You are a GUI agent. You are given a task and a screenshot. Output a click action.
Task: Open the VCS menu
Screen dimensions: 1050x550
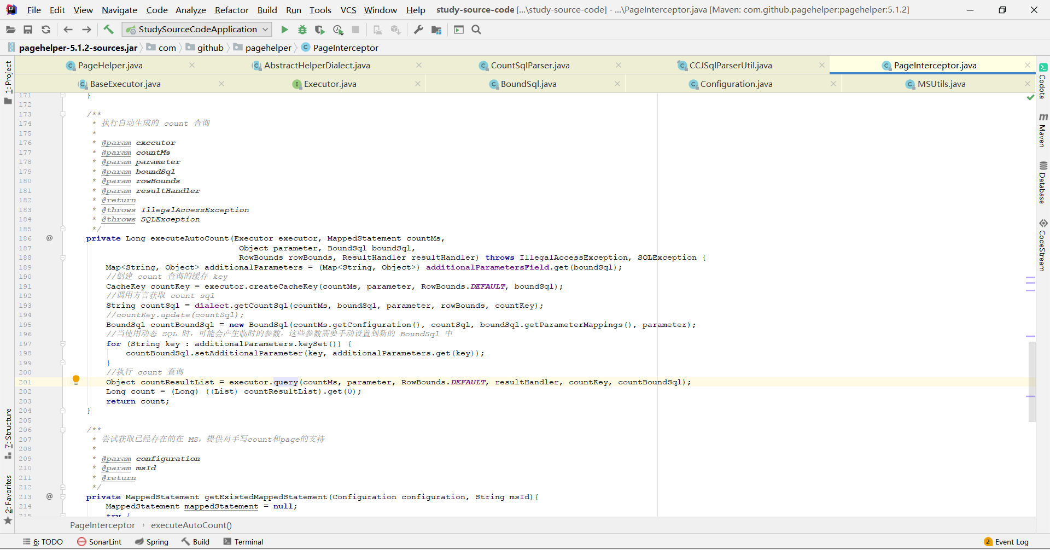pyautogui.click(x=348, y=10)
